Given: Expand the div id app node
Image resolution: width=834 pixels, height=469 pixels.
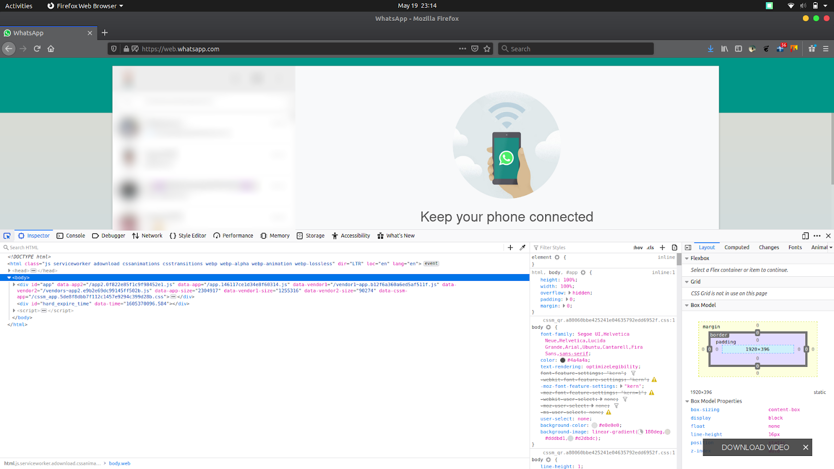Looking at the screenshot, I should coord(14,285).
